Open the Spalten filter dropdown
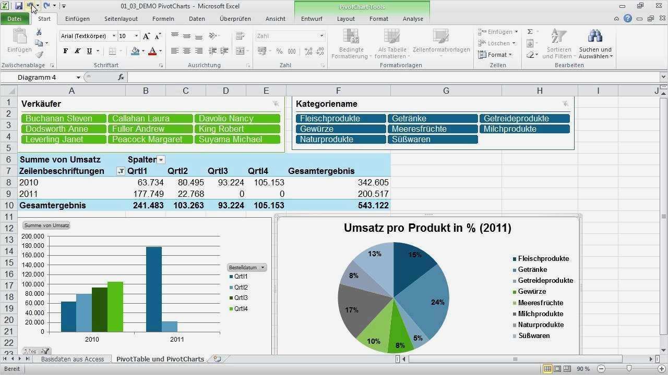The width and height of the screenshot is (668, 375). click(x=161, y=159)
